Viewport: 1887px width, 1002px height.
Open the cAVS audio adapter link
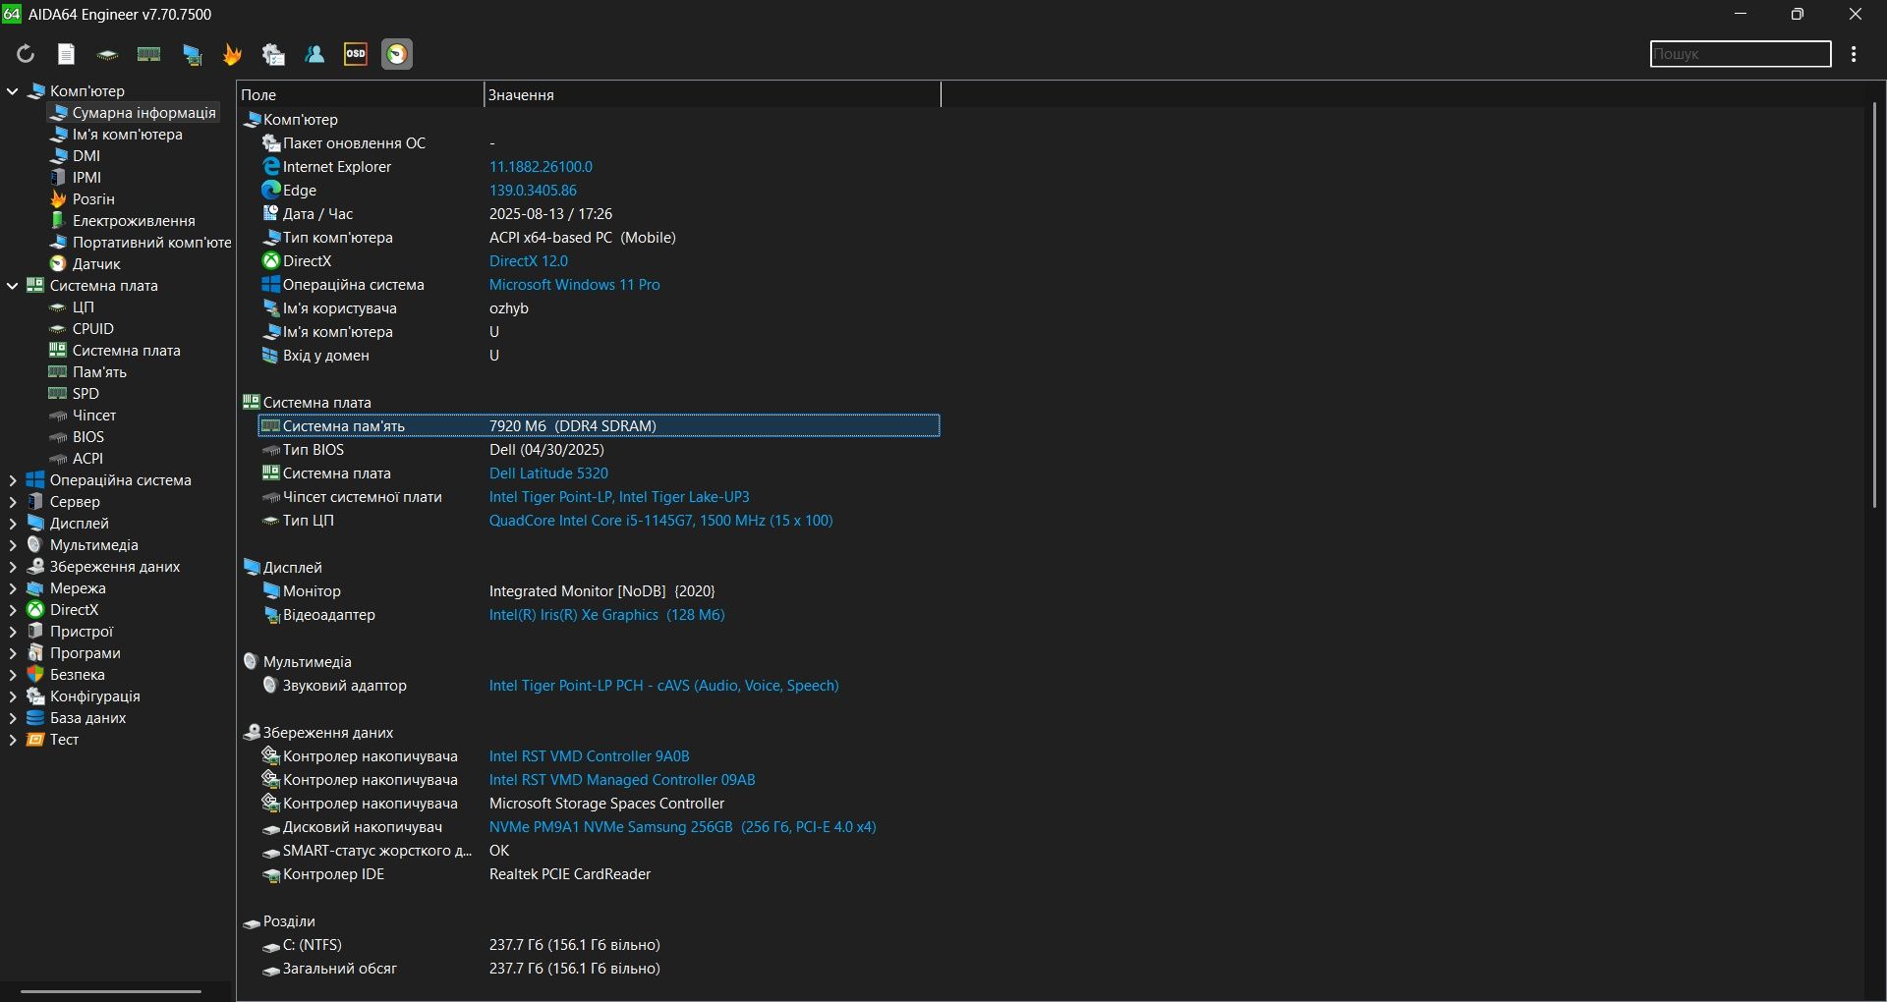click(x=664, y=686)
